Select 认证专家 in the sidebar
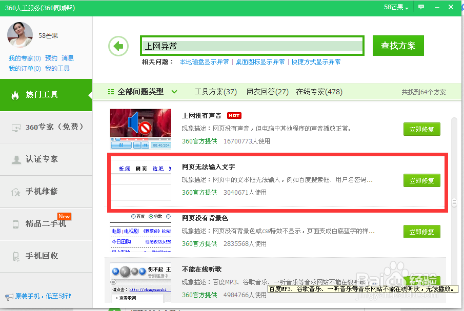Screen dimensions: 464x311 pos(46,159)
